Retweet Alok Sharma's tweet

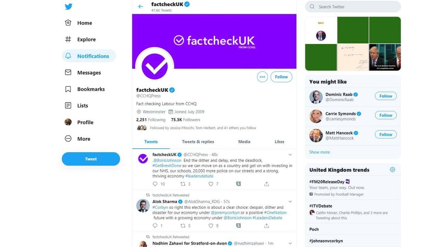[x=183, y=225]
